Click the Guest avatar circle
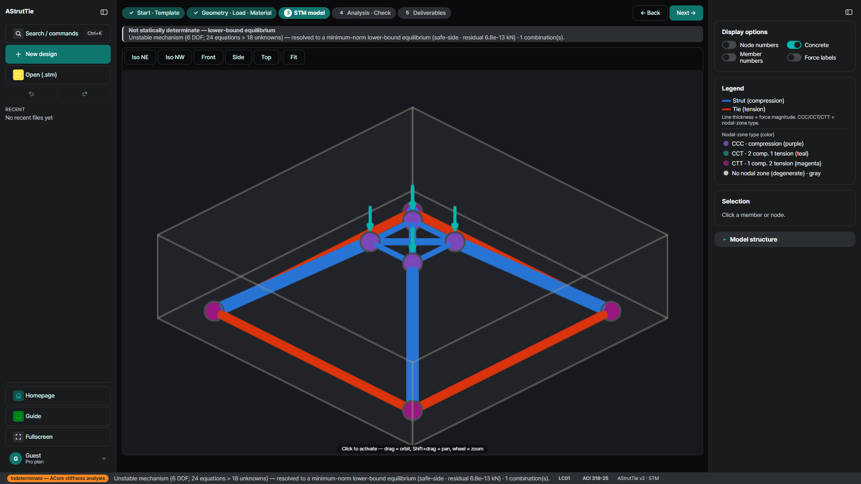Image resolution: width=861 pixels, height=484 pixels. tap(16, 458)
